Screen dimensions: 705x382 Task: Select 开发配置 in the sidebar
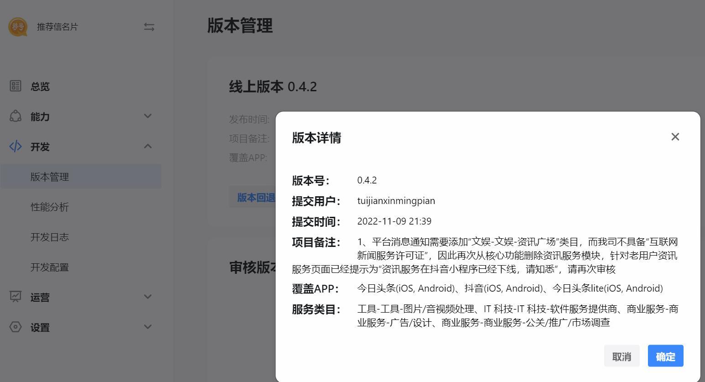click(x=50, y=267)
